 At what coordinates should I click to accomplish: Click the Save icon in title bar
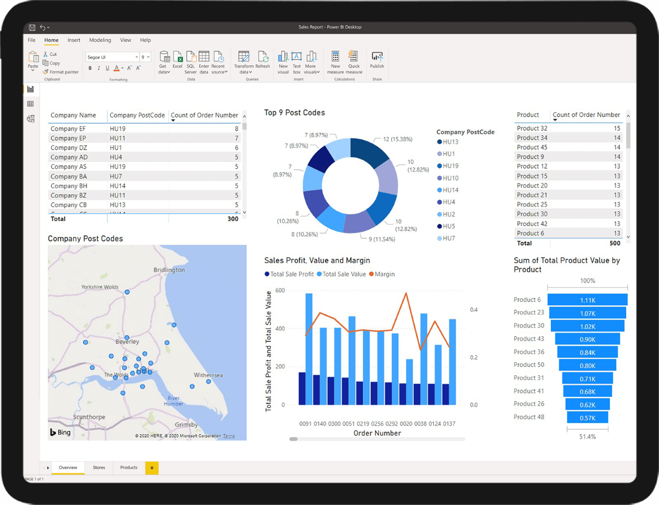32,27
